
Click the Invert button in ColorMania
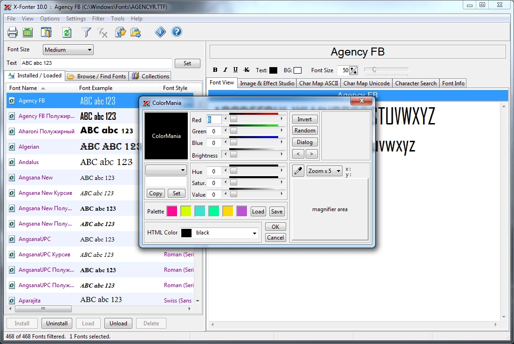(304, 119)
